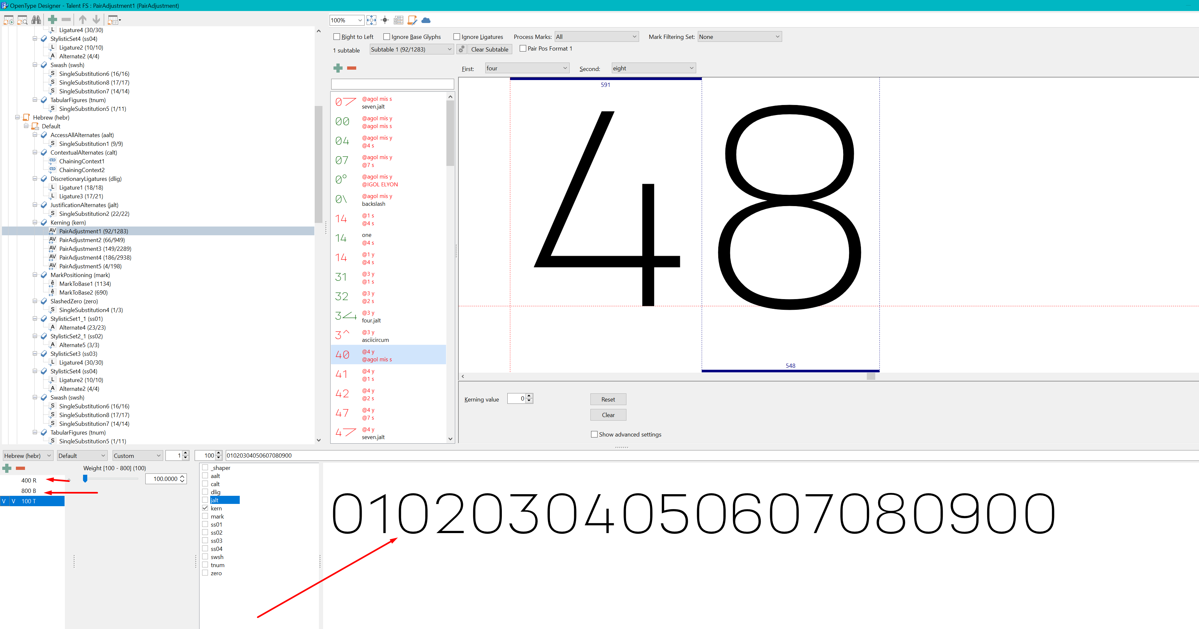Check Show advanced settings
Viewport: 1199px width, 629px height.
pyautogui.click(x=594, y=434)
